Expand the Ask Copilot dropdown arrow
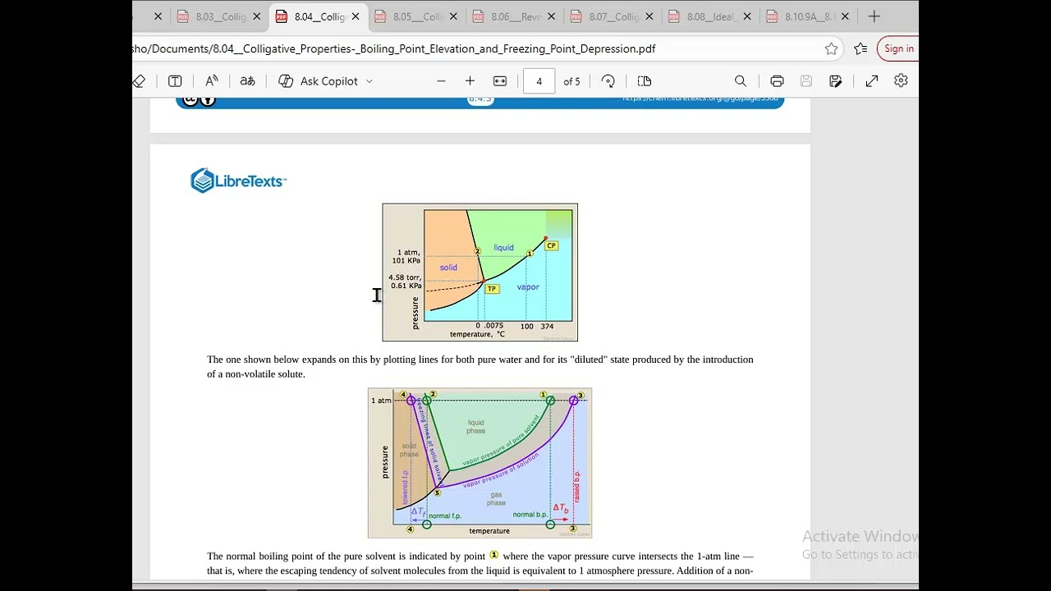 click(x=369, y=81)
